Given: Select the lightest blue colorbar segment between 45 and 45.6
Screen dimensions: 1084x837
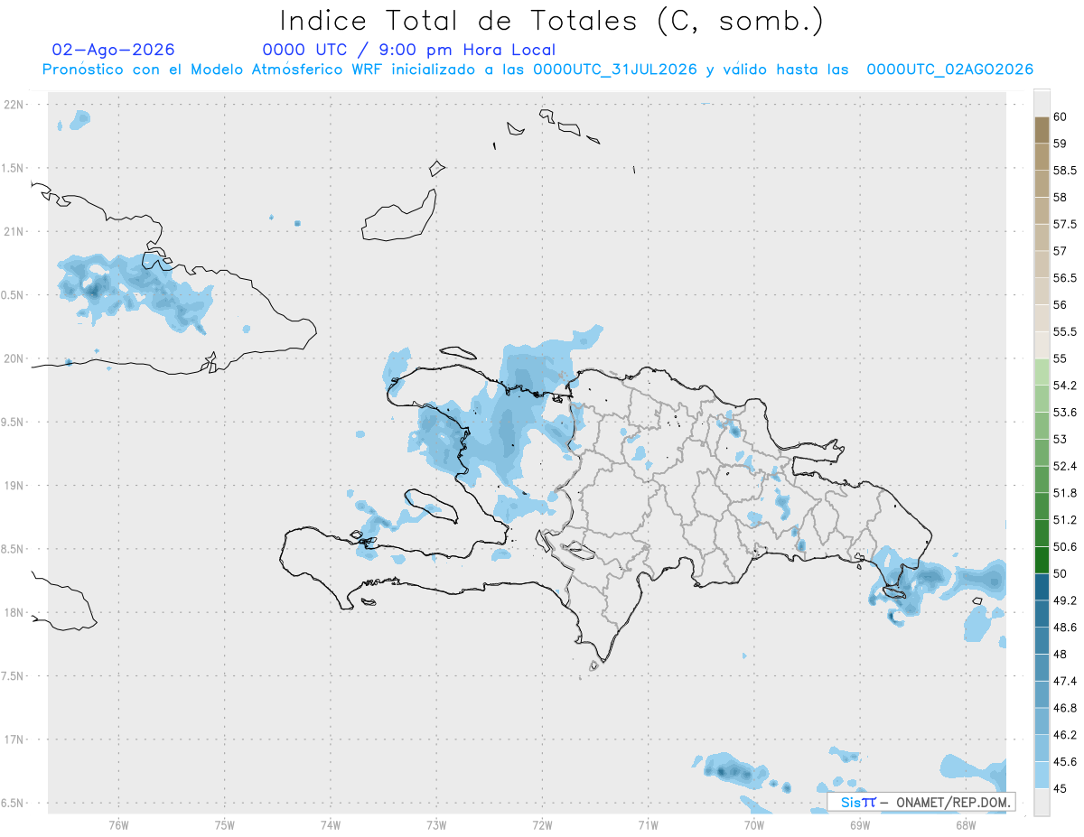Looking at the screenshot, I should click(1042, 775).
